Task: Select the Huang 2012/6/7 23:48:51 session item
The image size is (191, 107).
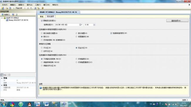Action: tap(19, 20)
